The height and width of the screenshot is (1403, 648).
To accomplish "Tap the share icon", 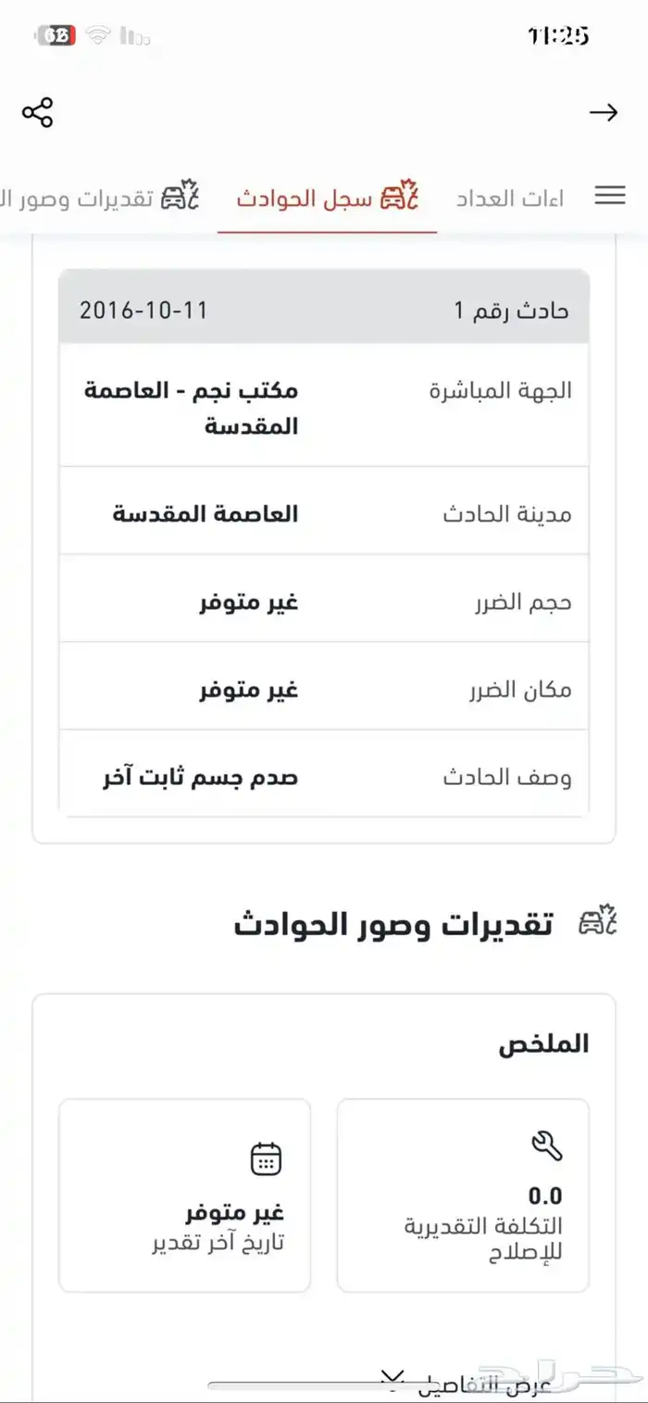I will point(38,112).
